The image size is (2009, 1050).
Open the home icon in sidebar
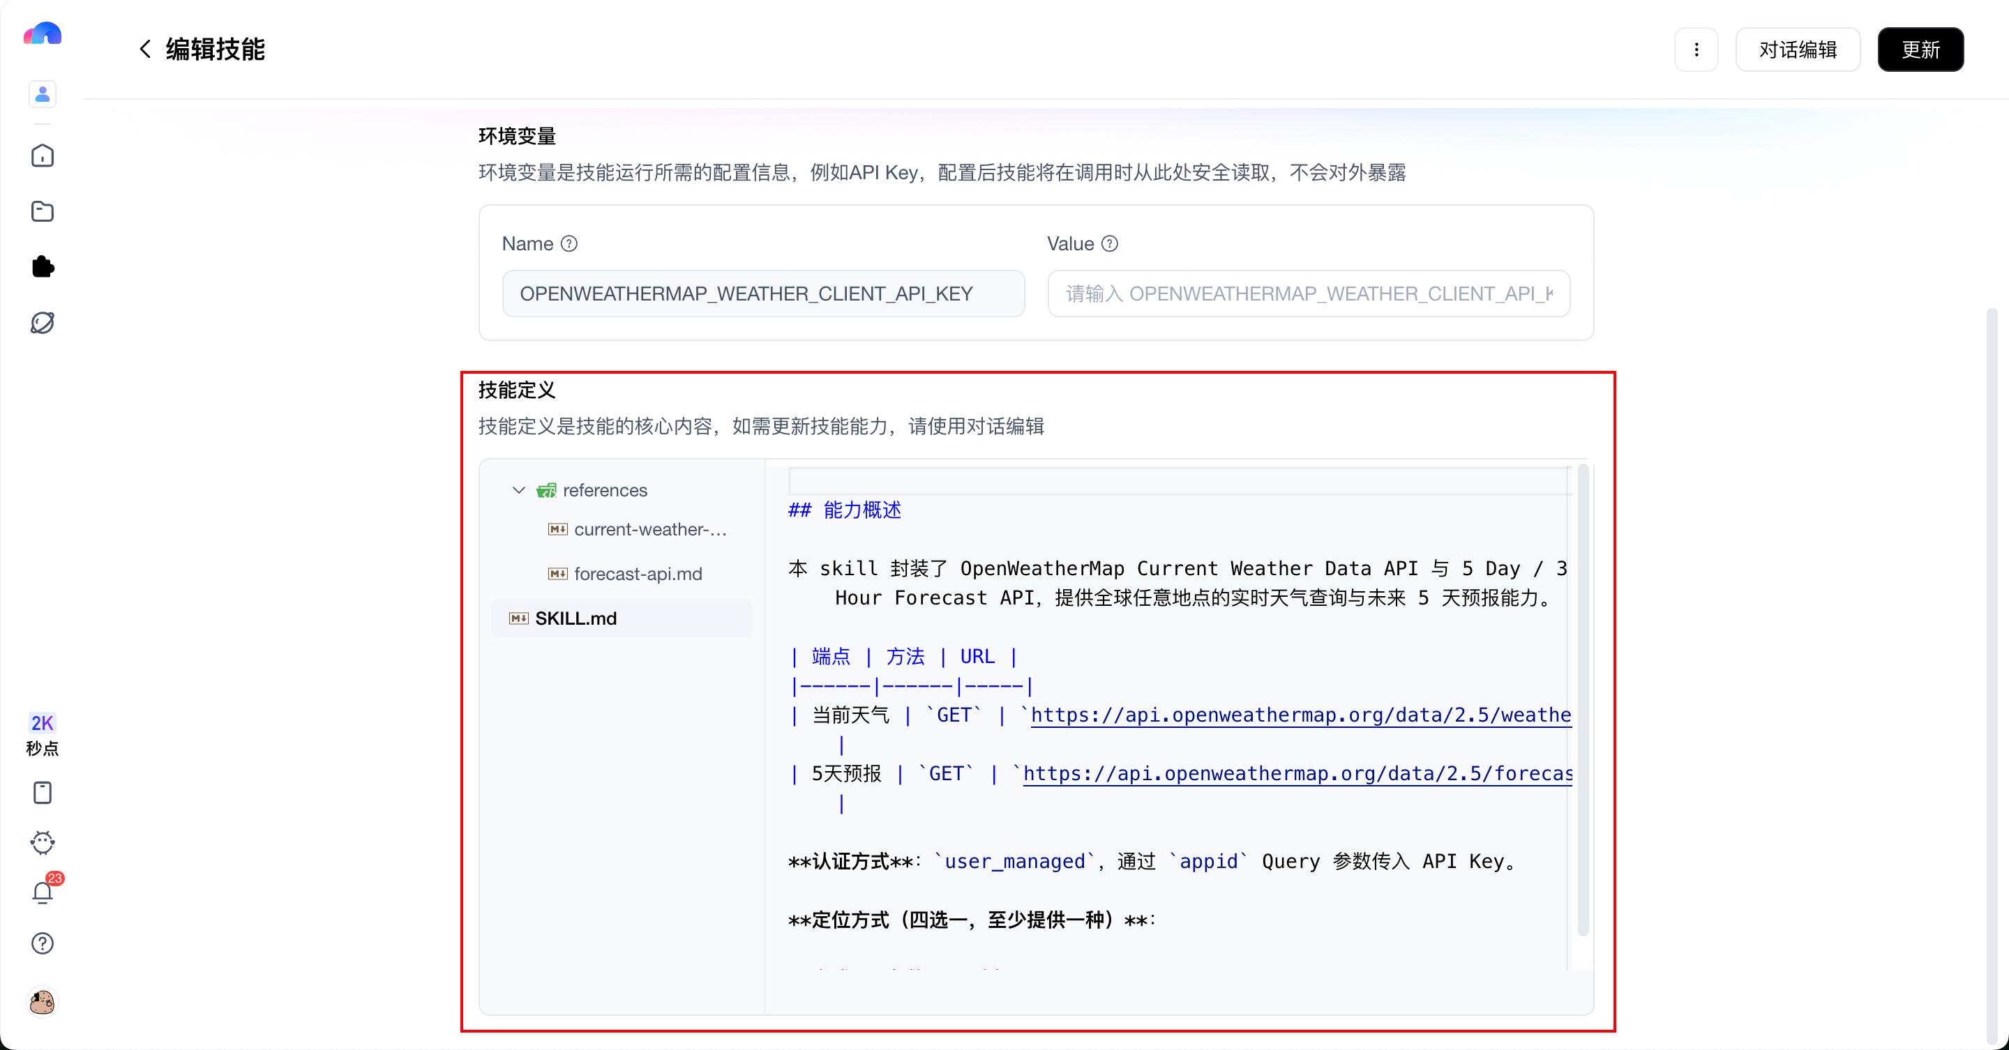pos(42,156)
